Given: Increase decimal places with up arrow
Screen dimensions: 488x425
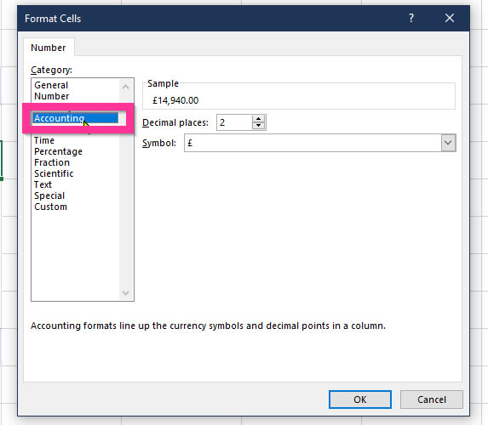Looking at the screenshot, I should [x=258, y=119].
